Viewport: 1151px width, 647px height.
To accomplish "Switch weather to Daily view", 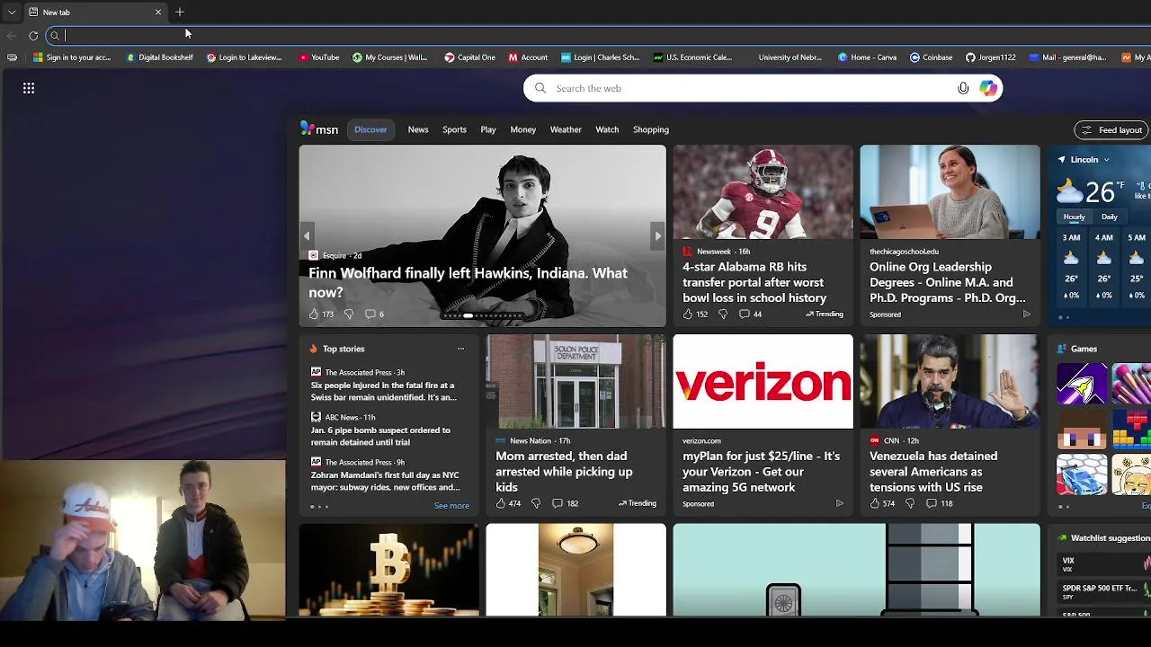I will (1110, 217).
